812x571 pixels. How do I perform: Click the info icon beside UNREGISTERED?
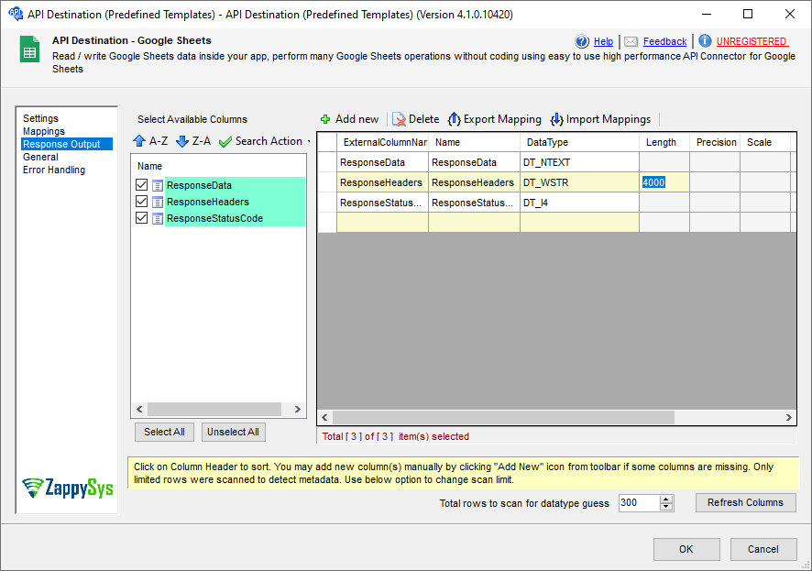point(705,41)
